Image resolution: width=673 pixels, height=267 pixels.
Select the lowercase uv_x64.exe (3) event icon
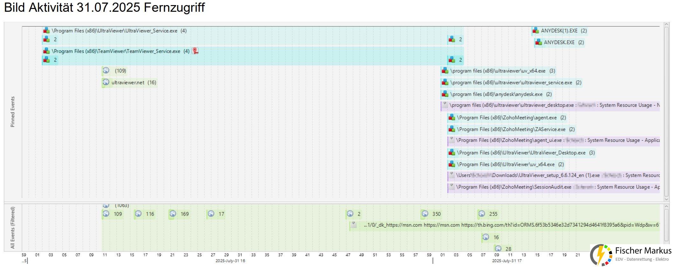445,70
